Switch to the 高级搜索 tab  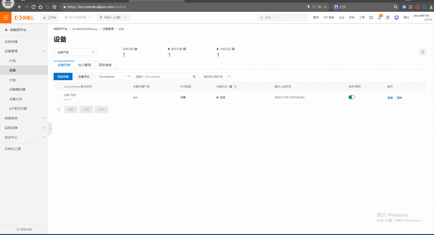tap(105, 65)
